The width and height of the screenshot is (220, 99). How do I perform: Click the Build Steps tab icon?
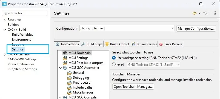coord(83,44)
